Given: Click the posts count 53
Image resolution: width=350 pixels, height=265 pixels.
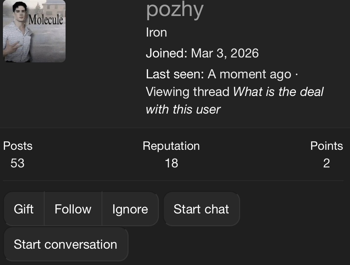Looking at the screenshot, I should [18, 163].
